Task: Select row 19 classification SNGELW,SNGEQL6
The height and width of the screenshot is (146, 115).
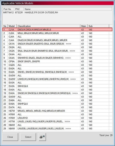Action: (48, 93)
